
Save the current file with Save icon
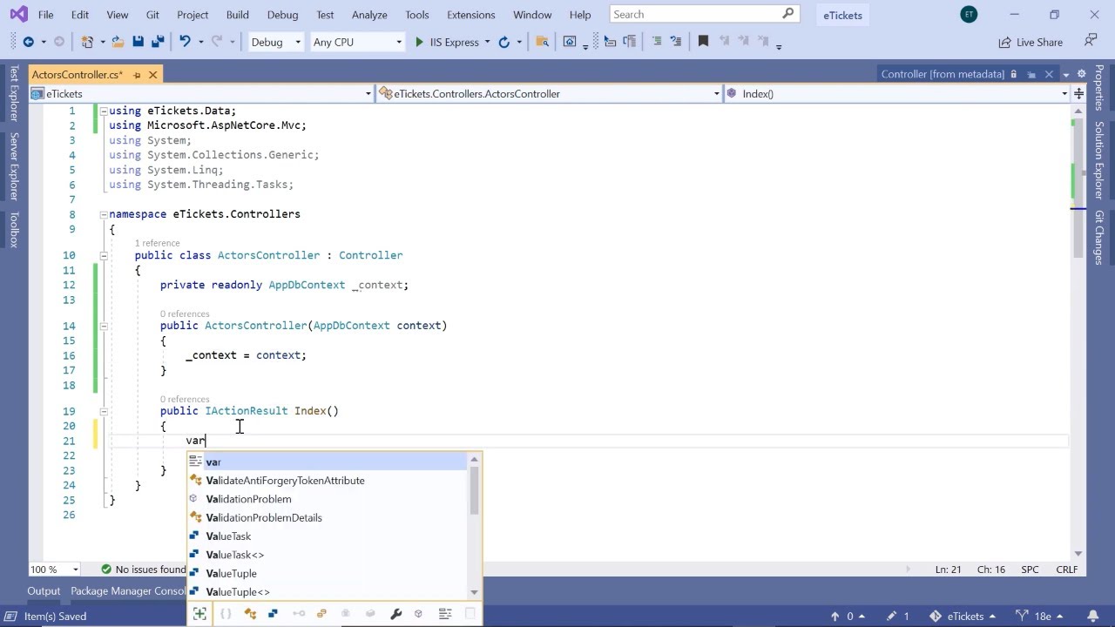[138, 42]
